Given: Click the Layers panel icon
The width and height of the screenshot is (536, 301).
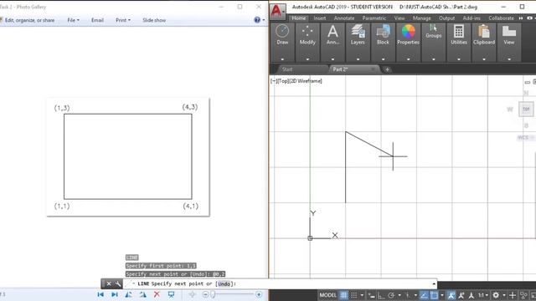Looking at the screenshot, I should (x=358, y=31).
